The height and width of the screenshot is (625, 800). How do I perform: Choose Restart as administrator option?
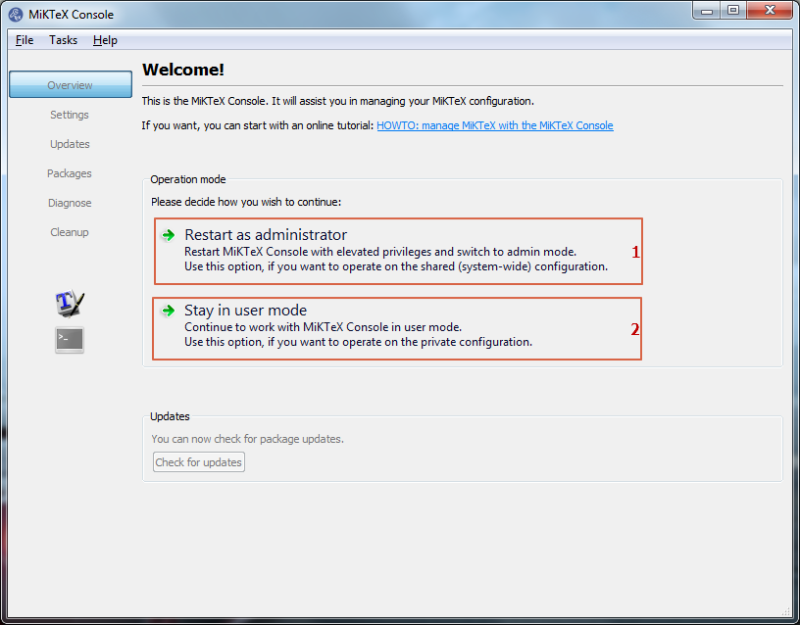[266, 235]
